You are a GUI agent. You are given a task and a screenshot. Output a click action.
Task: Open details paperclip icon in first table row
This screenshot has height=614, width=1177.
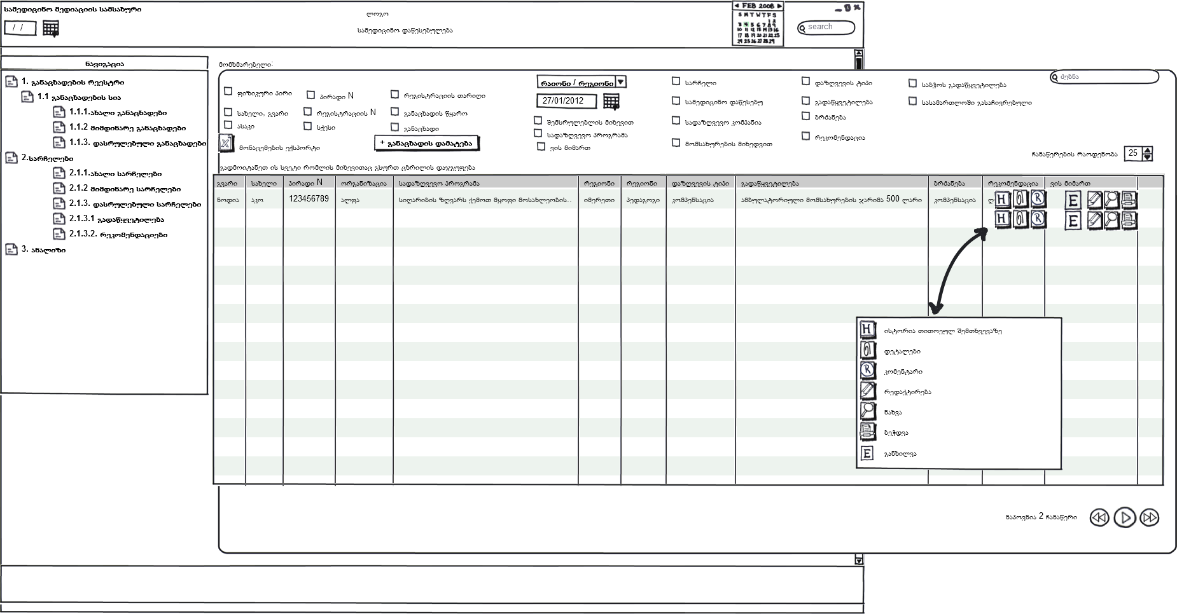(1020, 200)
